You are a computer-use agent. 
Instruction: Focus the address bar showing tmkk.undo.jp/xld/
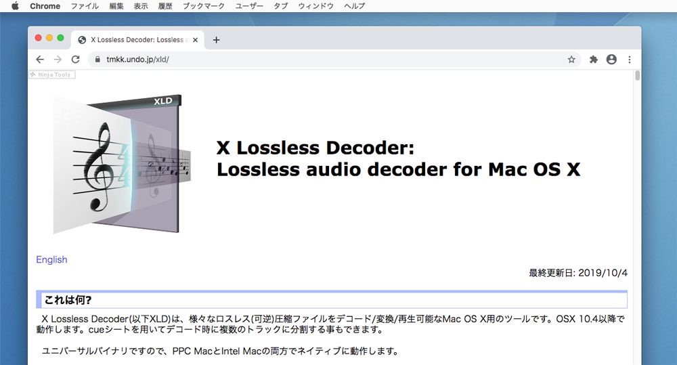334,59
